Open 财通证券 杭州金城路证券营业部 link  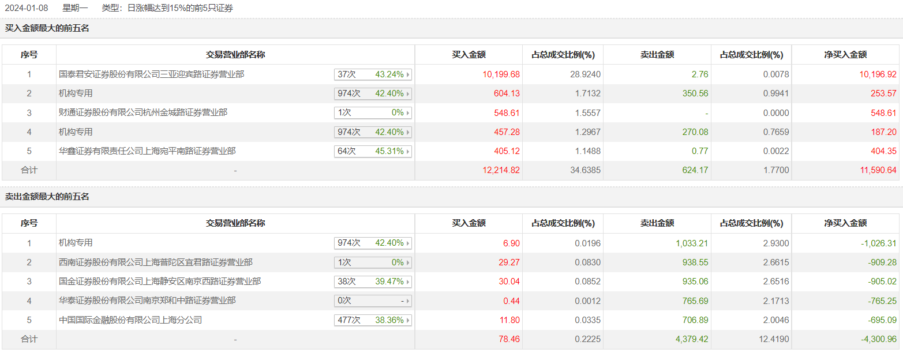143,112
